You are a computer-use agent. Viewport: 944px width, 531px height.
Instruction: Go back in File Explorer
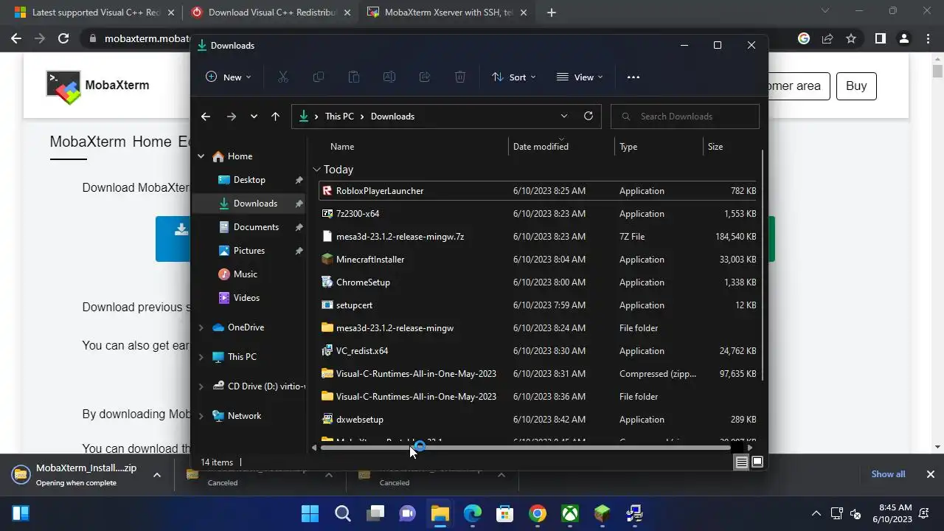pyautogui.click(x=206, y=117)
